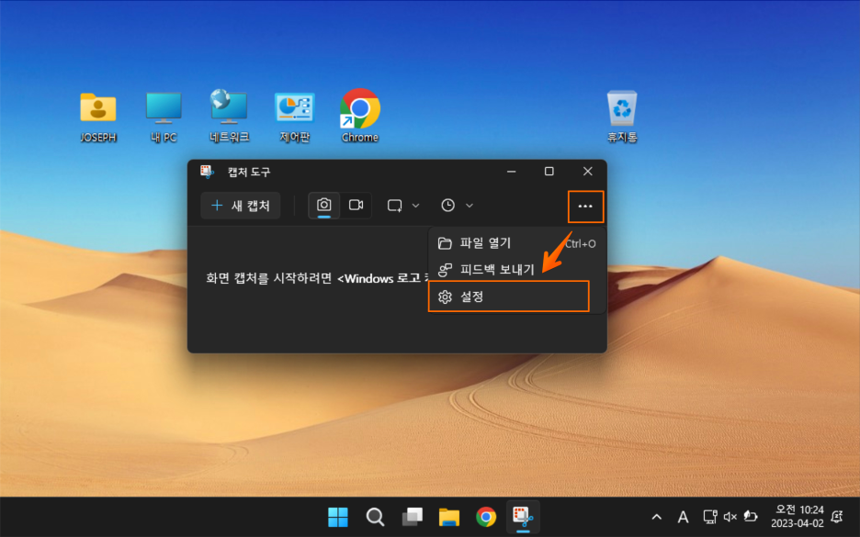Viewport: 860px width, 537px height.
Task: Click the IME language indicator A
Action: tap(683, 517)
